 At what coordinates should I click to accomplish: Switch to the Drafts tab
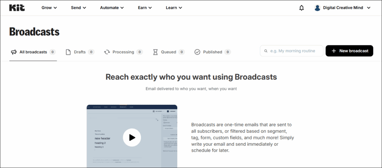pyautogui.click(x=80, y=52)
